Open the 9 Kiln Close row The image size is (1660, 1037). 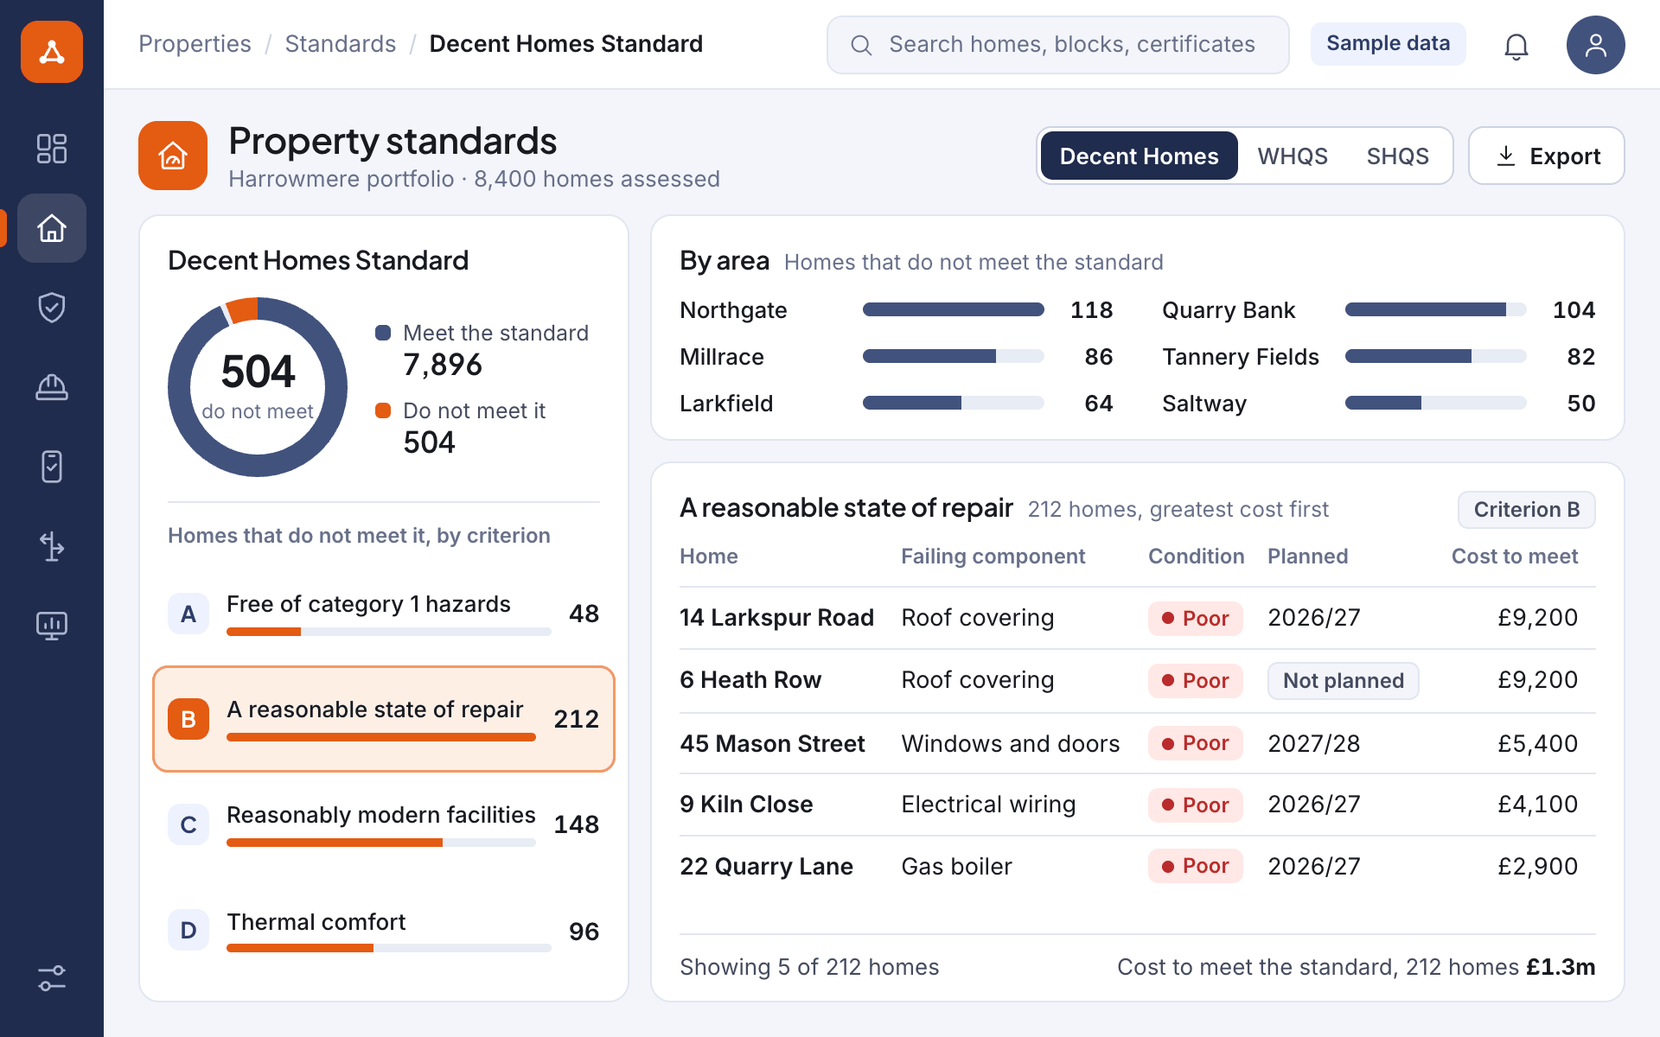pyautogui.click(x=1138, y=805)
